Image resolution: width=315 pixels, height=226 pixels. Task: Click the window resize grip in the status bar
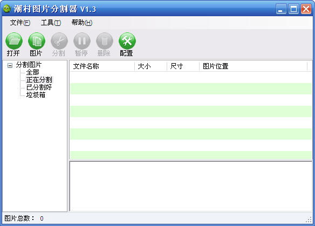pyautogui.click(x=309, y=220)
